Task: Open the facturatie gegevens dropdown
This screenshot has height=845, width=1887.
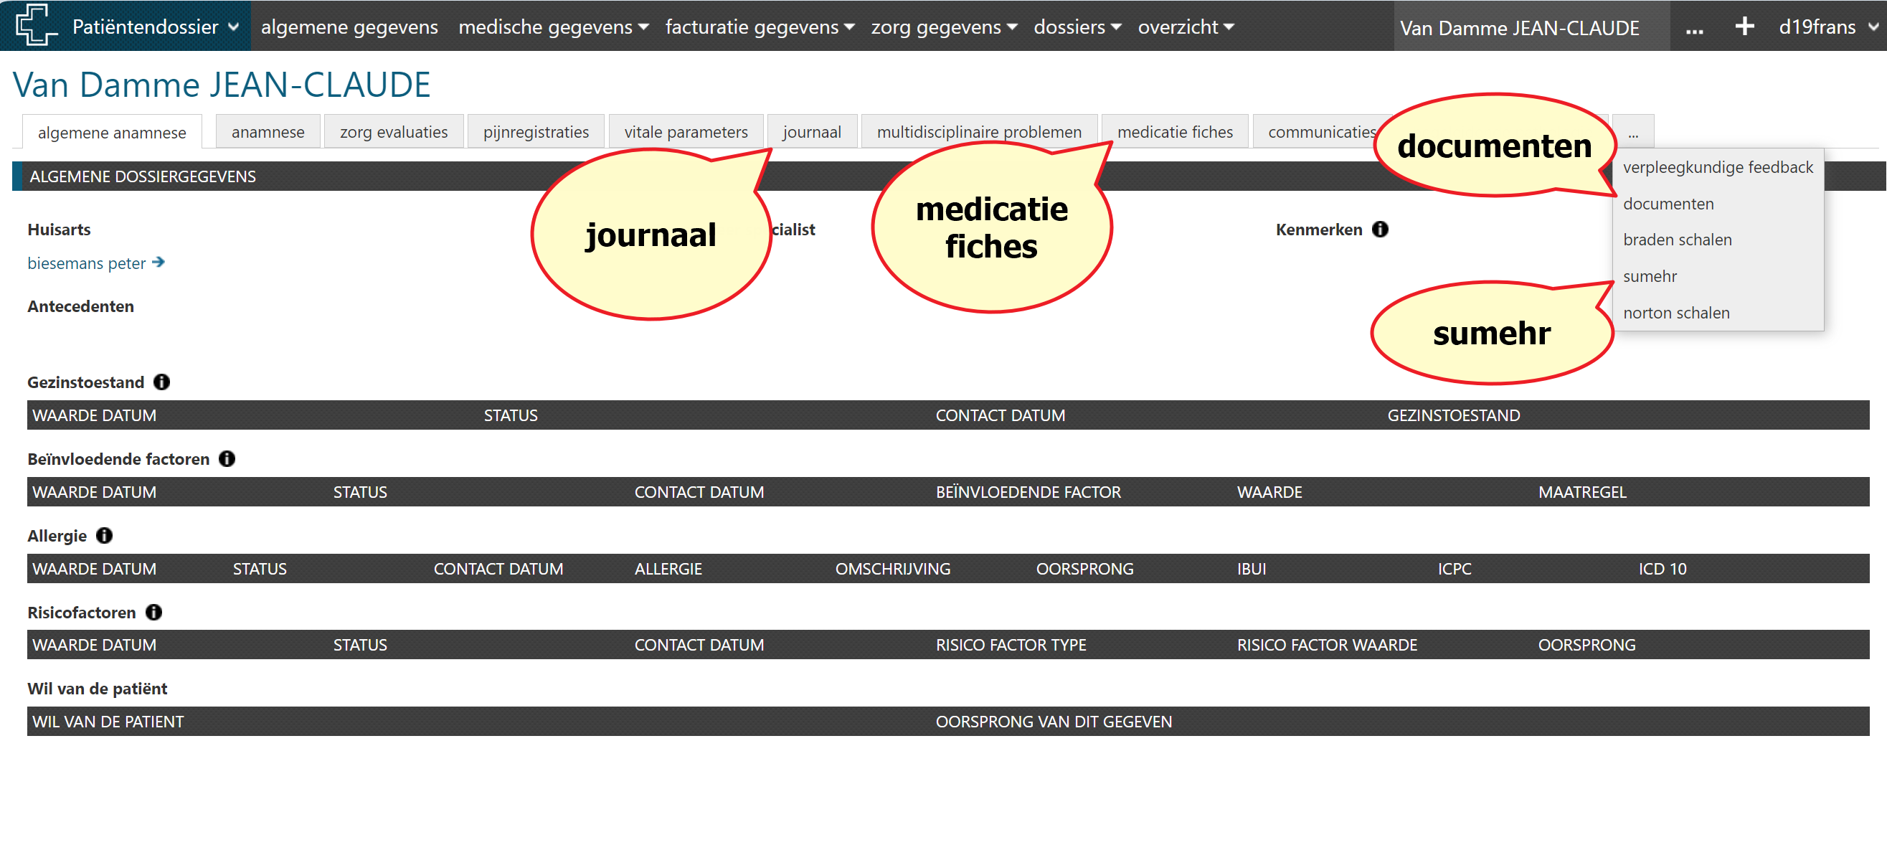Action: click(760, 27)
